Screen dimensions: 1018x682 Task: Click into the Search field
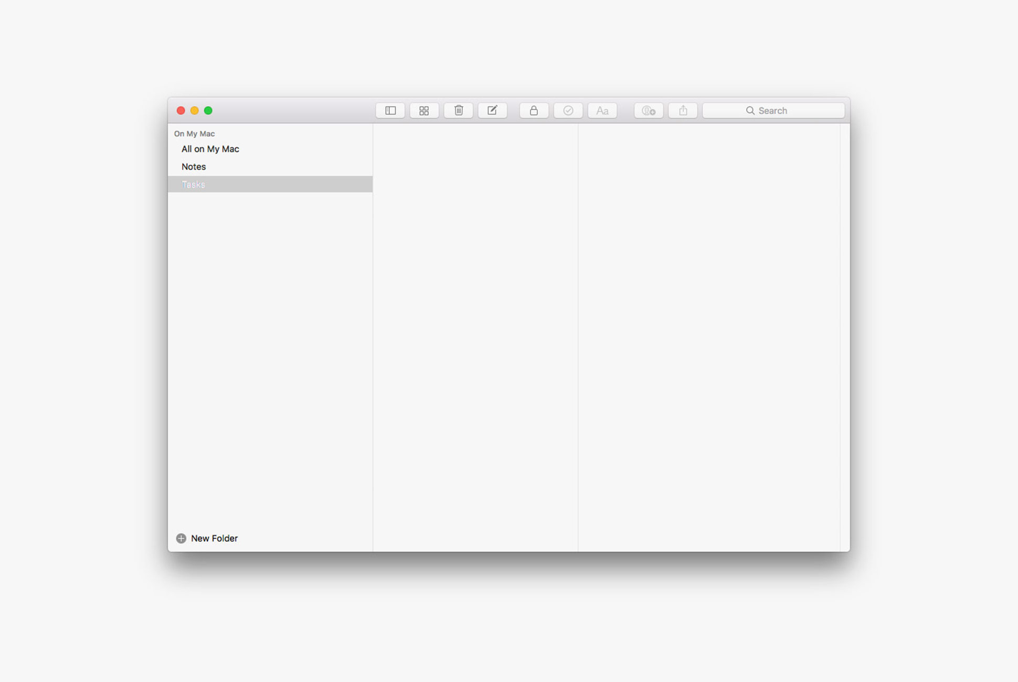(x=773, y=111)
